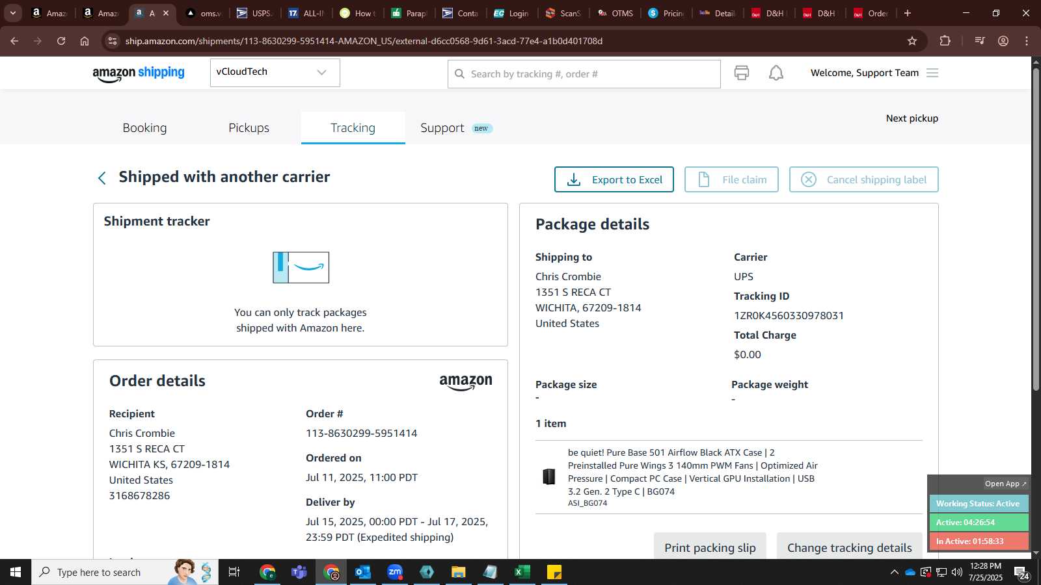
Task: Open a new browser tab
Action: pos(908,13)
